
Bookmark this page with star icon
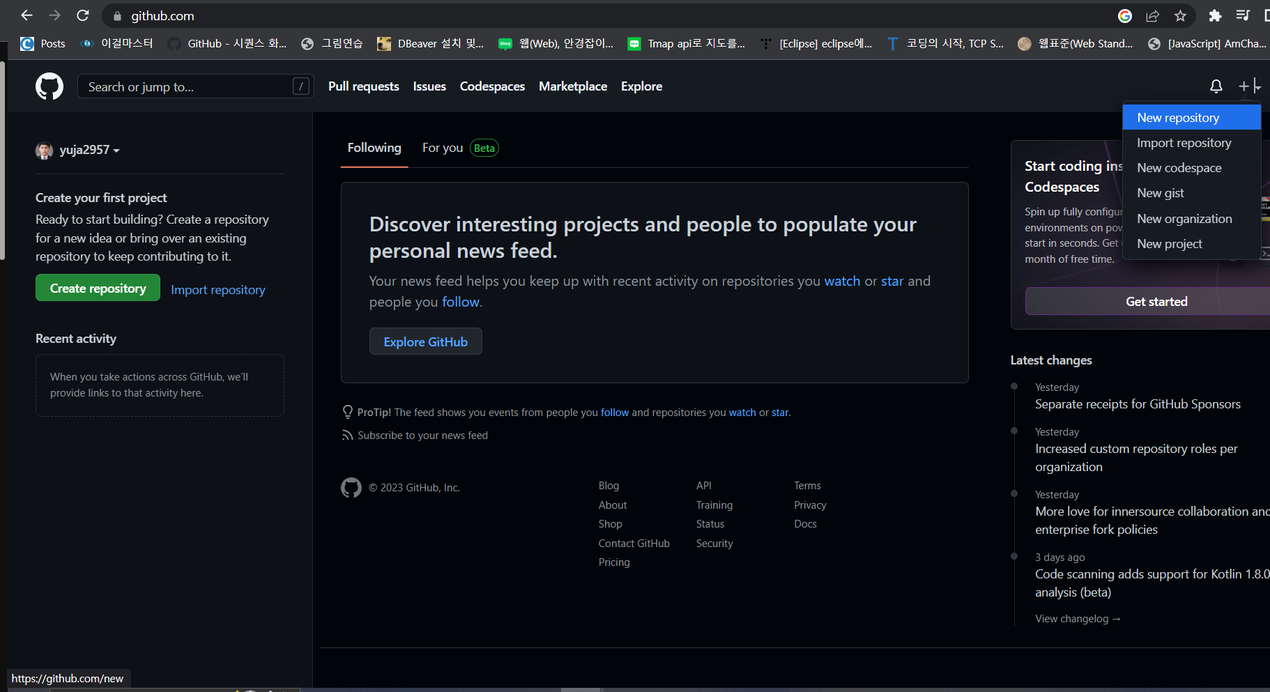click(x=1180, y=16)
